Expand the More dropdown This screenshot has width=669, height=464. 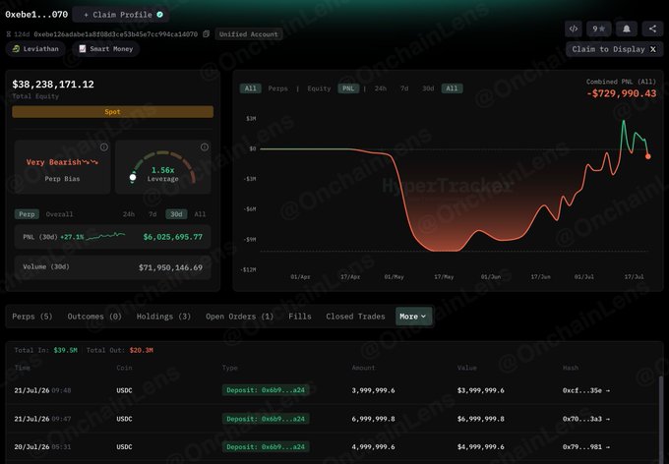pyautogui.click(x=413, y=317)
